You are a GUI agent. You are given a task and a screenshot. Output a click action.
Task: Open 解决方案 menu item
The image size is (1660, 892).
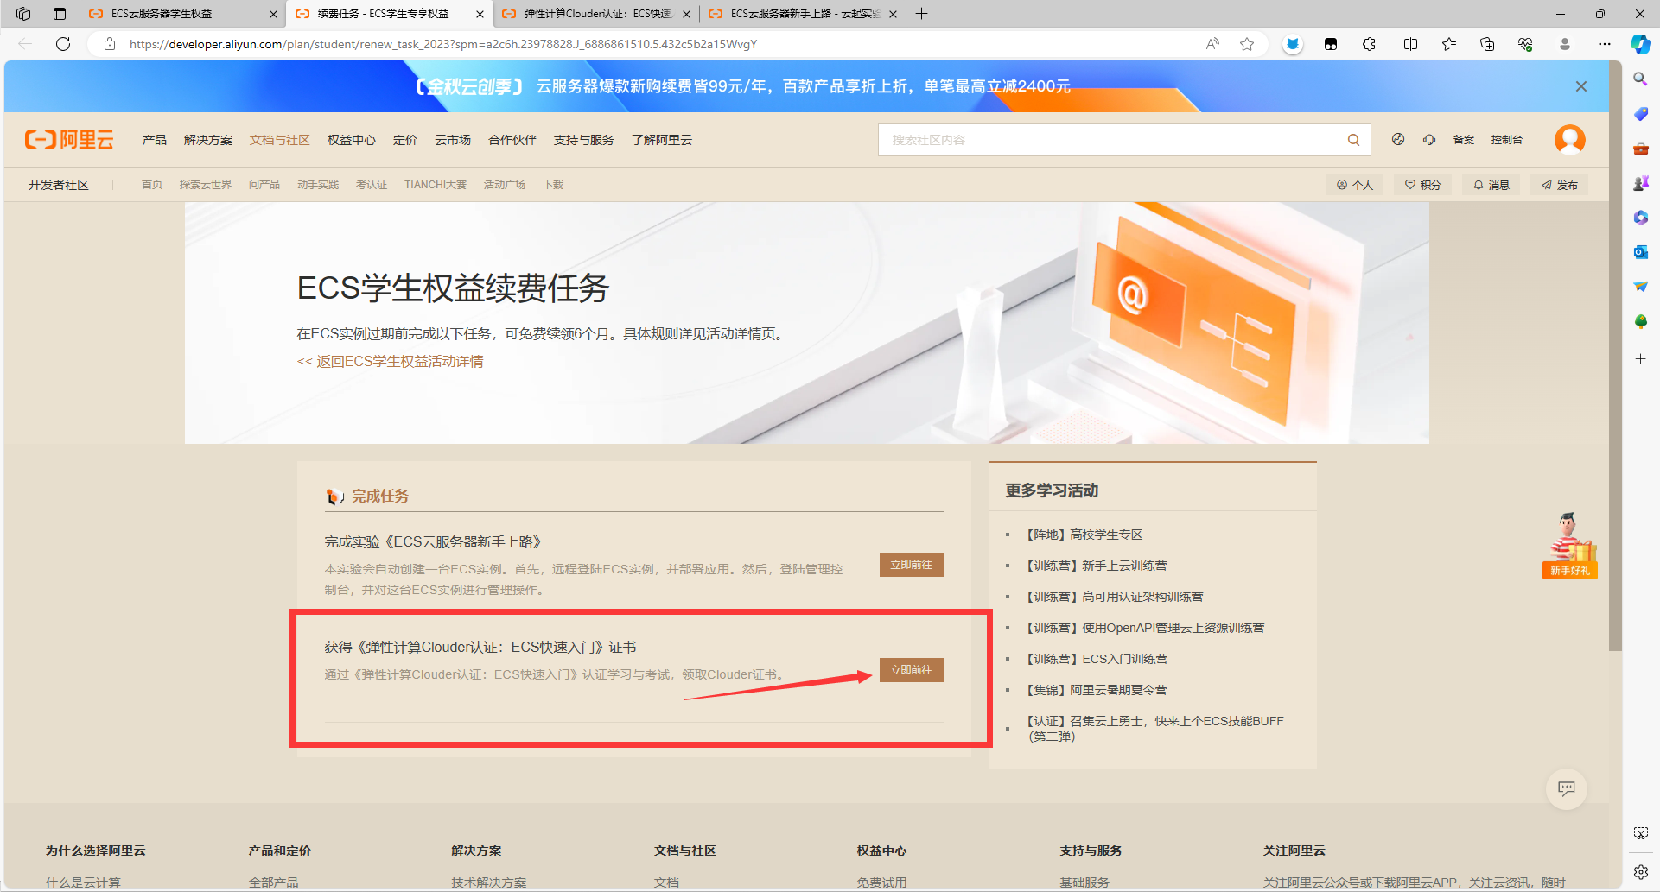coord(208,140)
